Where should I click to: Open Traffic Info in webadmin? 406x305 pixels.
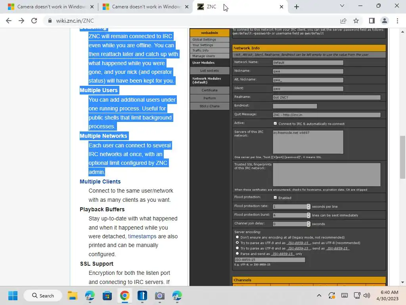(x=209, y=50)
